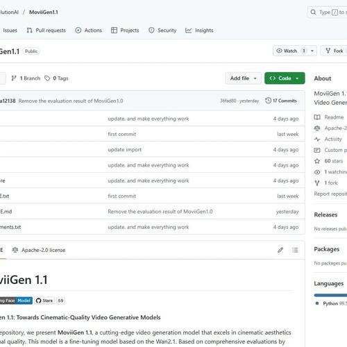Screen dimensions: 347x347
Task: View the Insights tab
Action: (x=199, y=31)
